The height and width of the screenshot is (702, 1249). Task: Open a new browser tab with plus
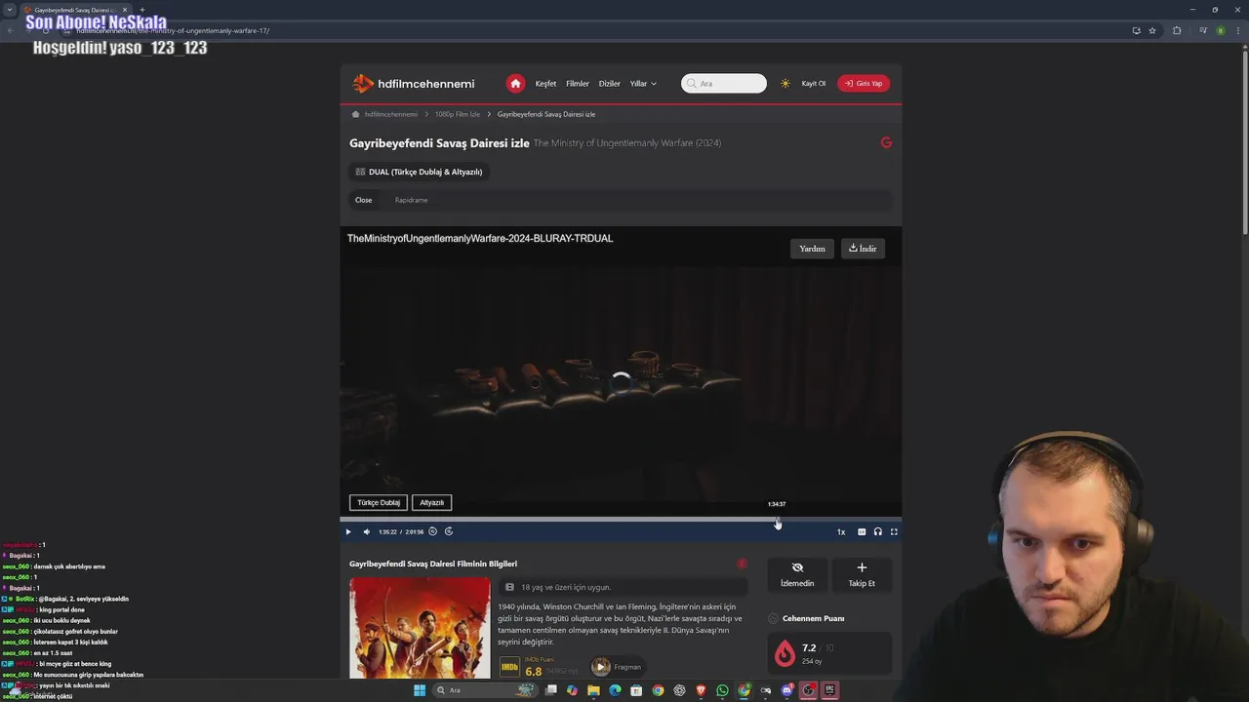click(142, 10)
